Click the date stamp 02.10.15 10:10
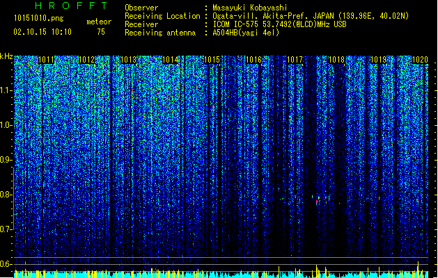Viewport: 438px width, 278px height. (x=42, y=32)
